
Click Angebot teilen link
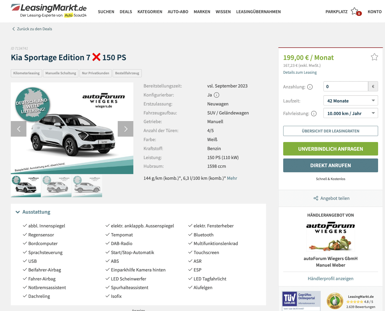point(335,198)
